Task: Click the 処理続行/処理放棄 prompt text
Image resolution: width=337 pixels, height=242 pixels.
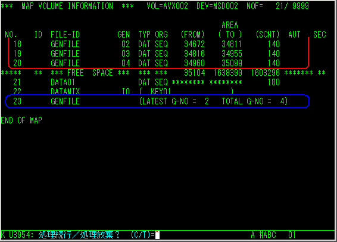Action: click(79, 235)
